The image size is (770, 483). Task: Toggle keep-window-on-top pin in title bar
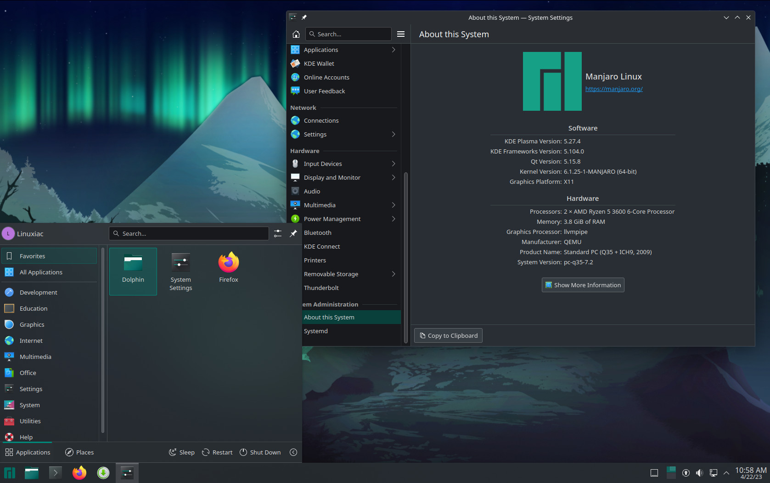tap(304, 17)
